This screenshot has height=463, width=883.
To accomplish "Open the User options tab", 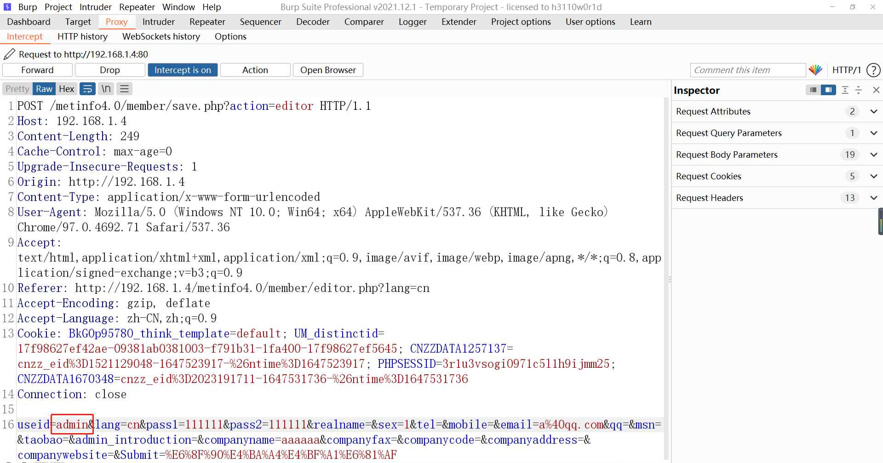I will [x=591, y=22].
